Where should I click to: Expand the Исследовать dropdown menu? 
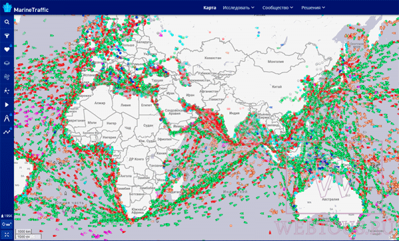[x=239, y=7]
